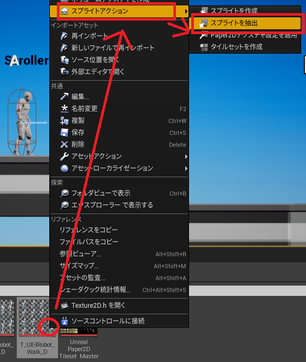Open 参照ビューア... entry

click(119, 254)
